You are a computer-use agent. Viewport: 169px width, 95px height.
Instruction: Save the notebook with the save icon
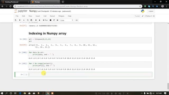pyautogui.click(x=16, y=20)
